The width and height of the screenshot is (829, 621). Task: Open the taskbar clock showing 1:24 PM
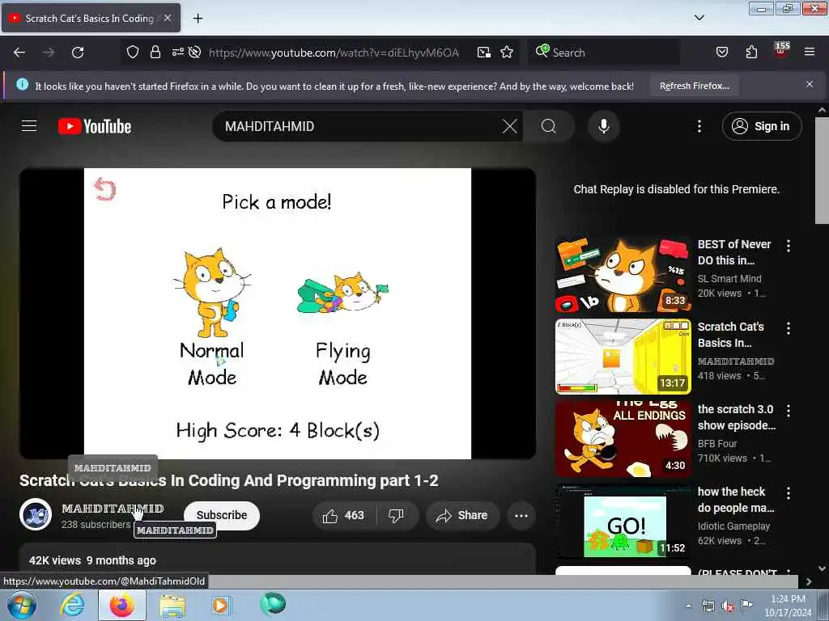pos(788,606)
